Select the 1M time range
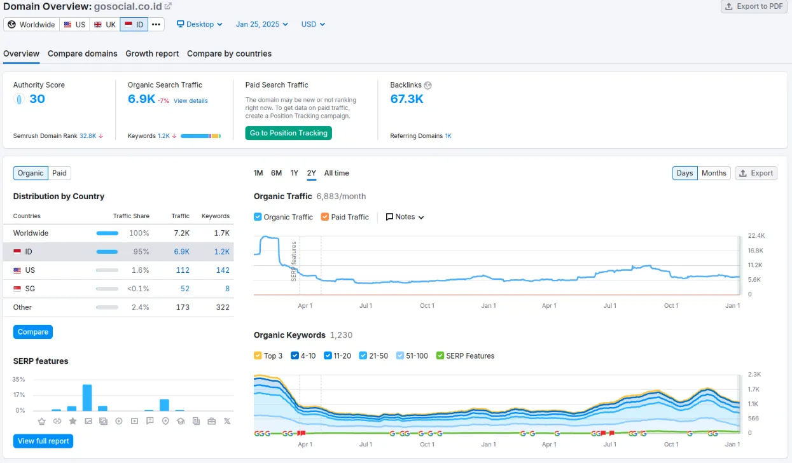The height and width of the screenshot is (463, 792). point(258,173)
